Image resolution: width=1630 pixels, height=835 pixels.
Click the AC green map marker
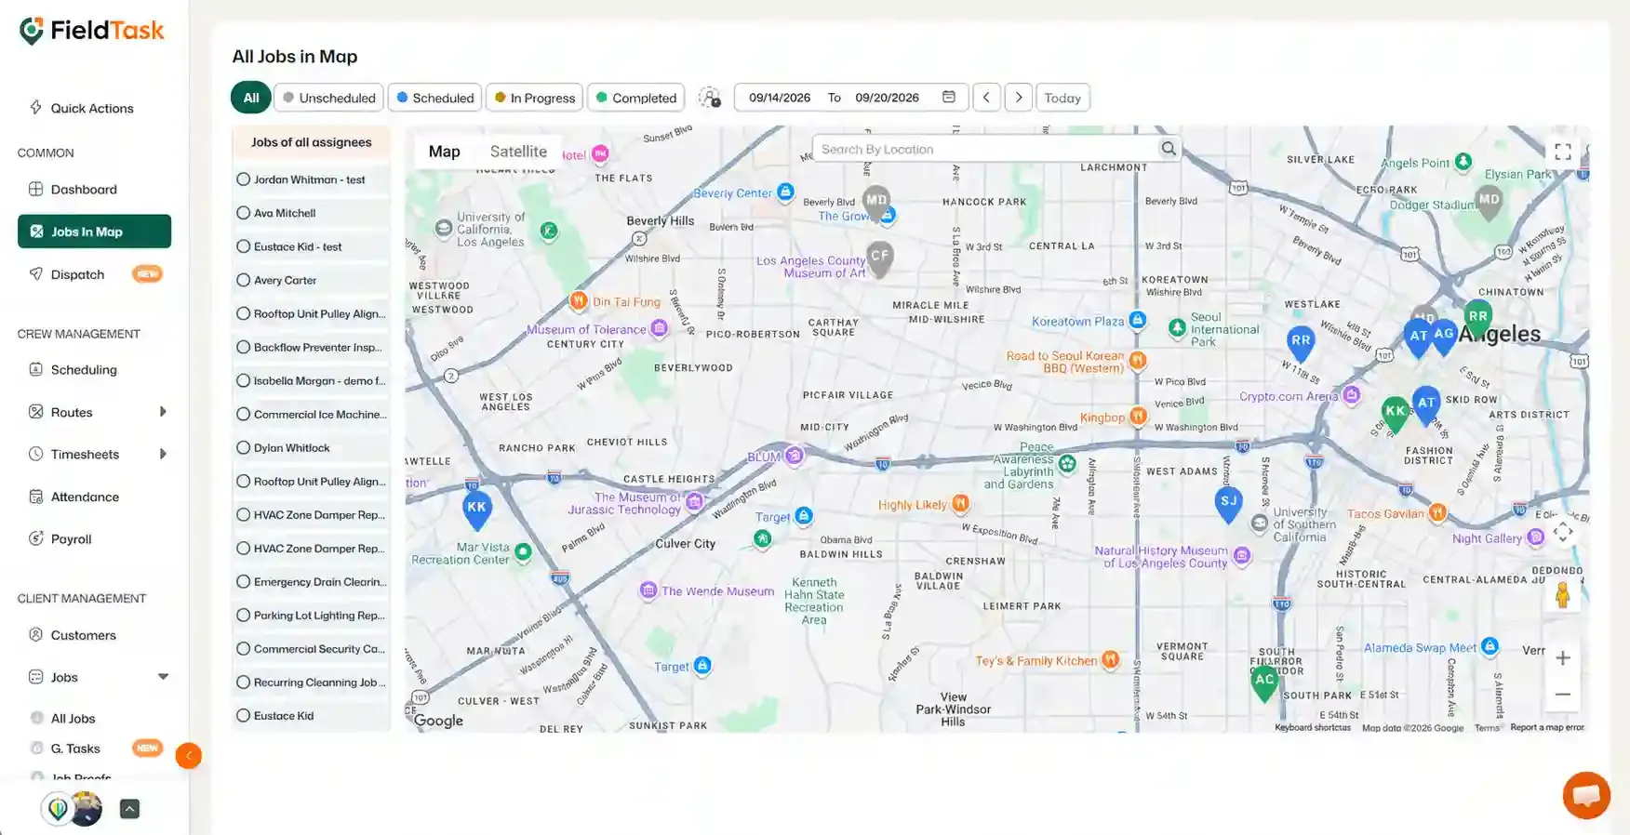1263,683
